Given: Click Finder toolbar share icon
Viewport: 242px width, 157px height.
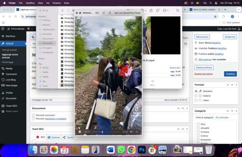Looking at the screenshot, I should (151, 10).
